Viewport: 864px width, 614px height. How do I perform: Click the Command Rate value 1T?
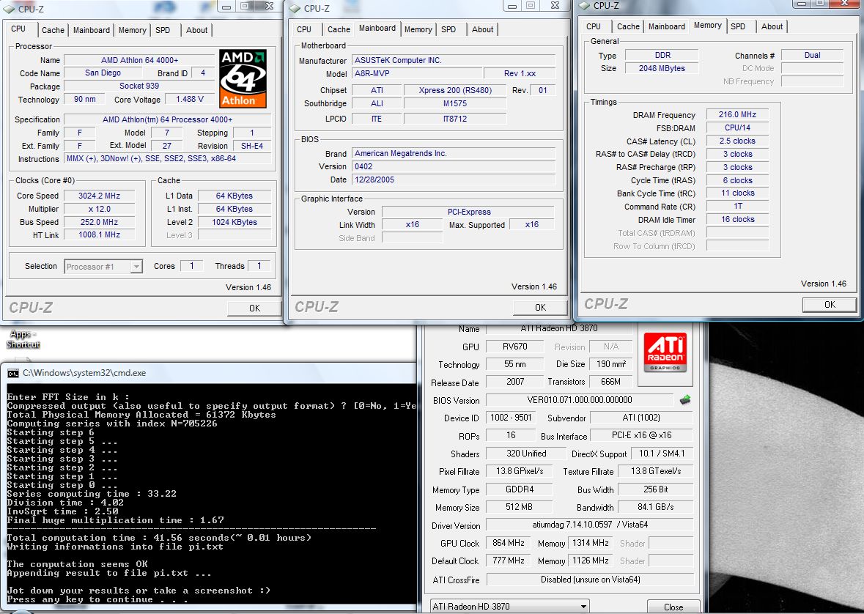(x=737, y=206)
